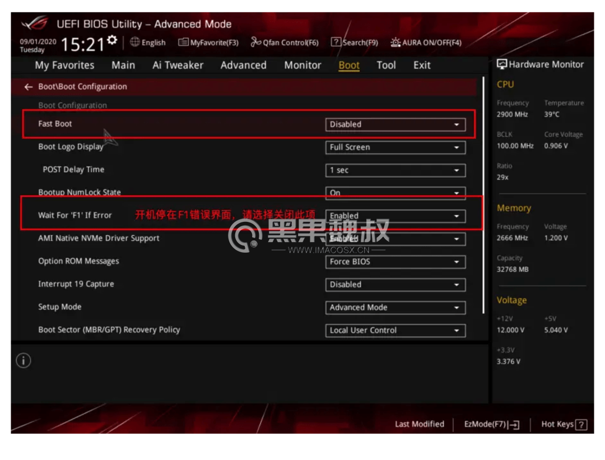This screenshot has height=460, width=605.
Task: Open the Bootup NumLock State dropdown
Action: [395, 193]
